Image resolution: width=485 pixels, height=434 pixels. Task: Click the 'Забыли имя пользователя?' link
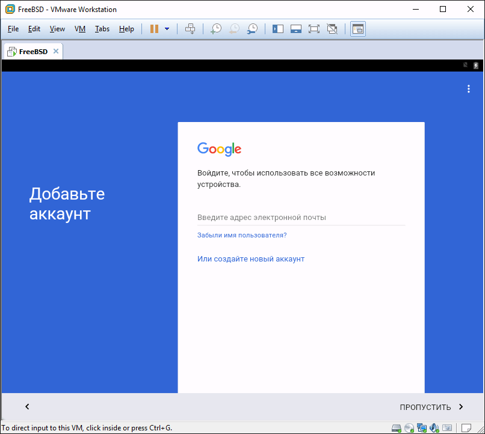242,235
